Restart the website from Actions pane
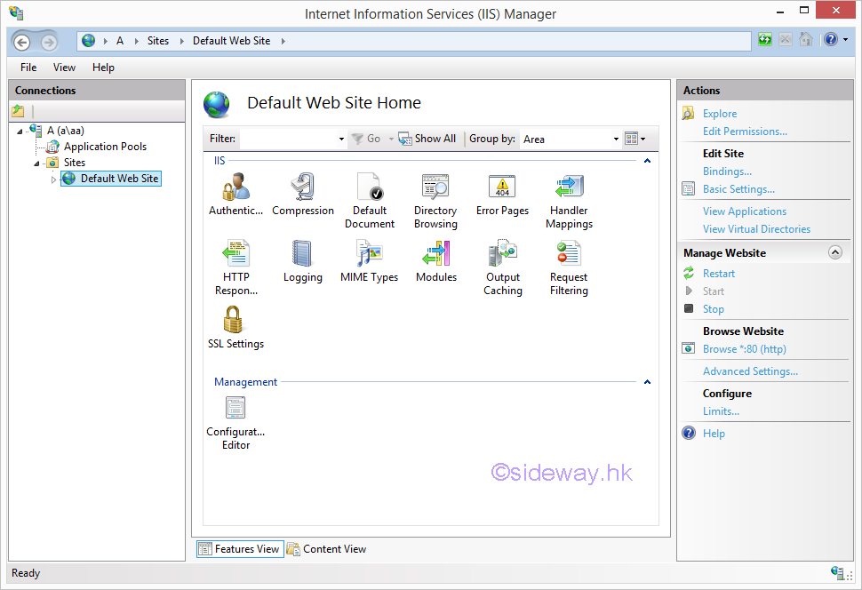This screenshot has height=590, width=862. coord(718,274)
